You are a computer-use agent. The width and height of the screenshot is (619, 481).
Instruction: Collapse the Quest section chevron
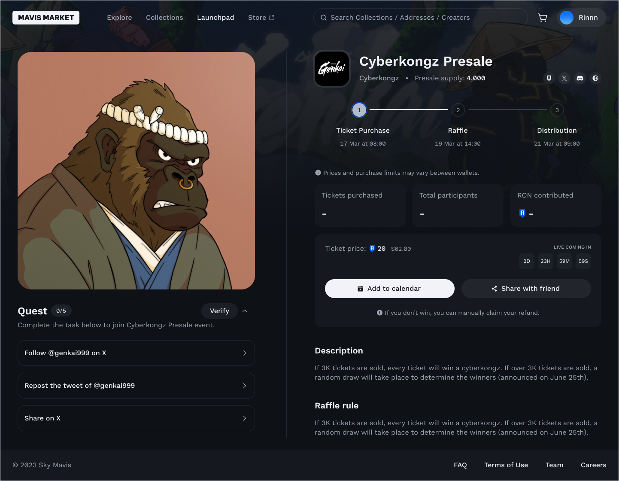pyautogui.click(x=245, y=311)
